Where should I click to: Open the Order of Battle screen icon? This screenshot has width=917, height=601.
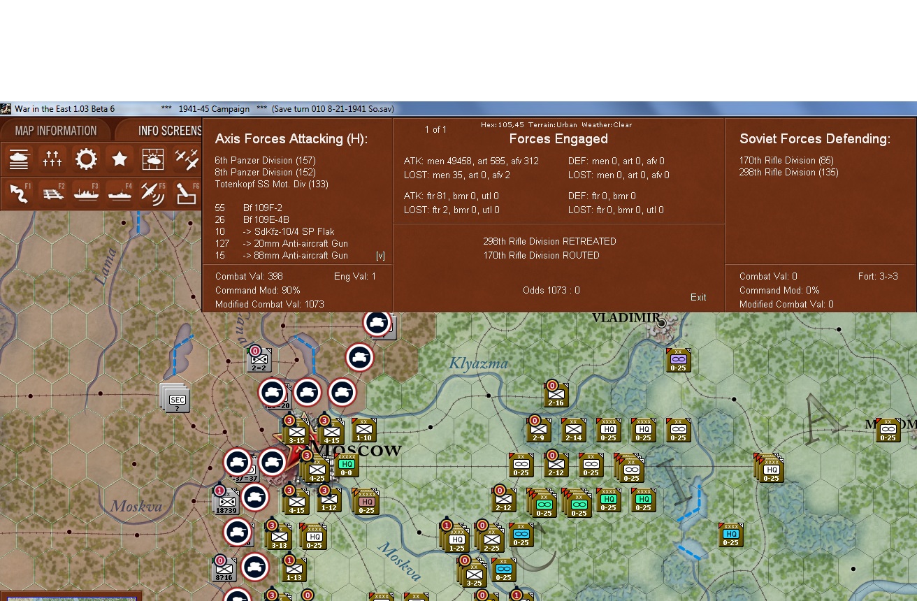pyautogui.click(x=19, y=159)
